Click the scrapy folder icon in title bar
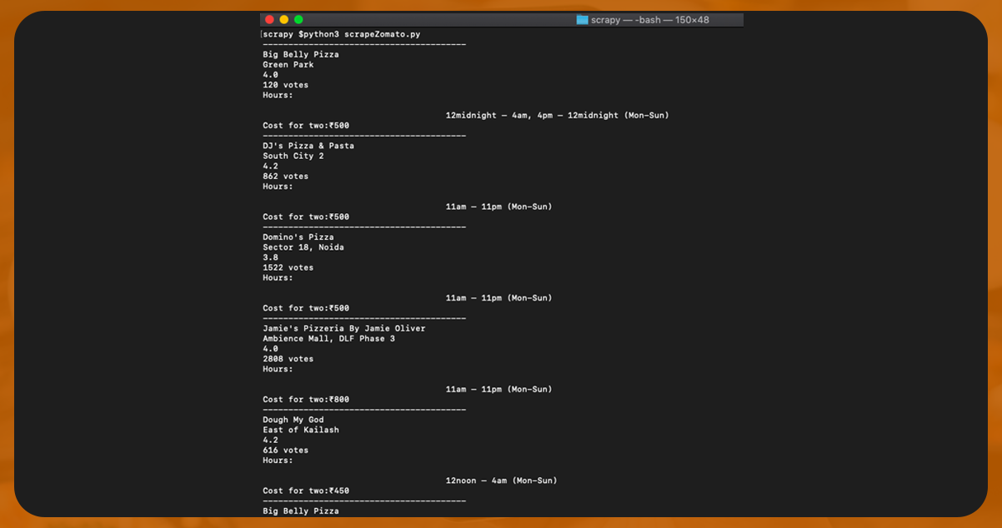1002x528 pixels. [582, 19]
